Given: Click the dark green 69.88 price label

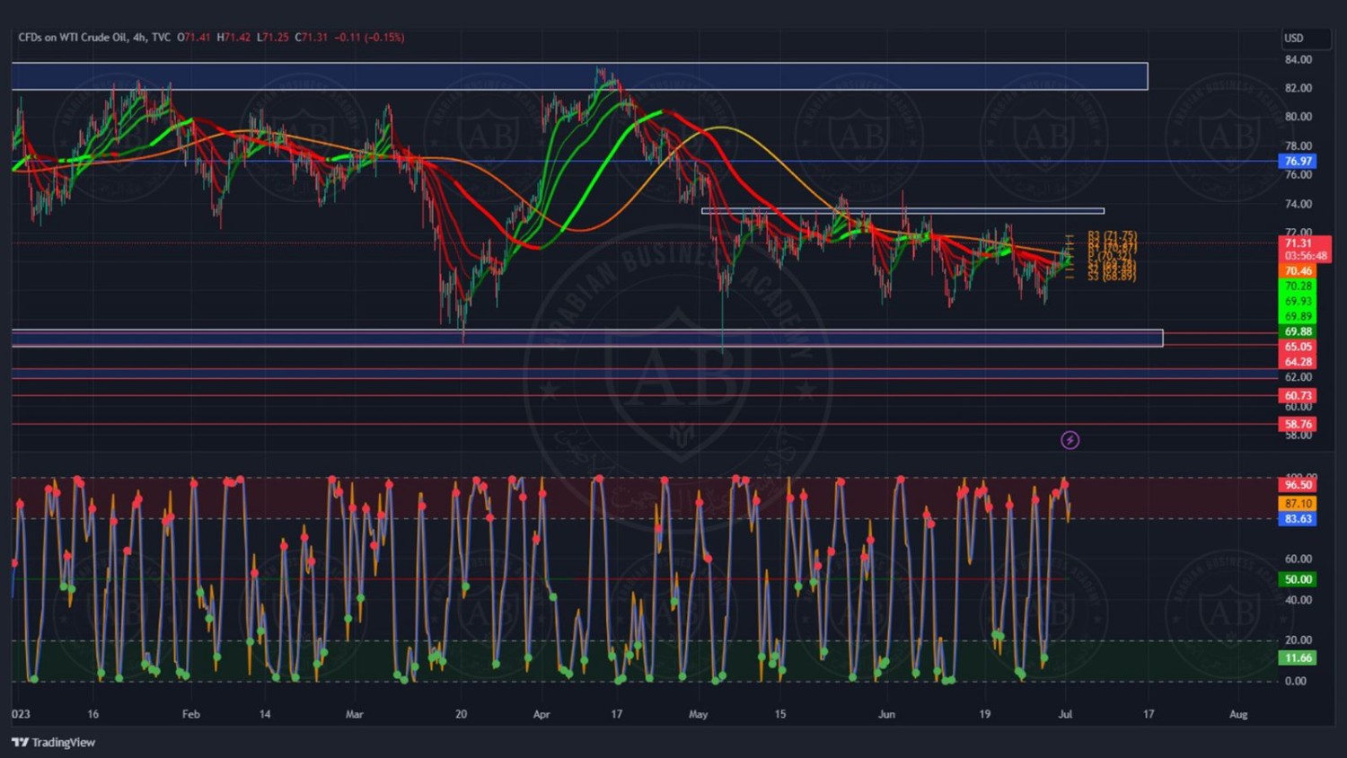Looking at the screenshot, I should coord(1298,332).
